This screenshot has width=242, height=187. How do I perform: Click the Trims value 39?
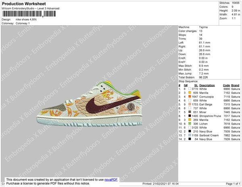[x=200, y=39]
